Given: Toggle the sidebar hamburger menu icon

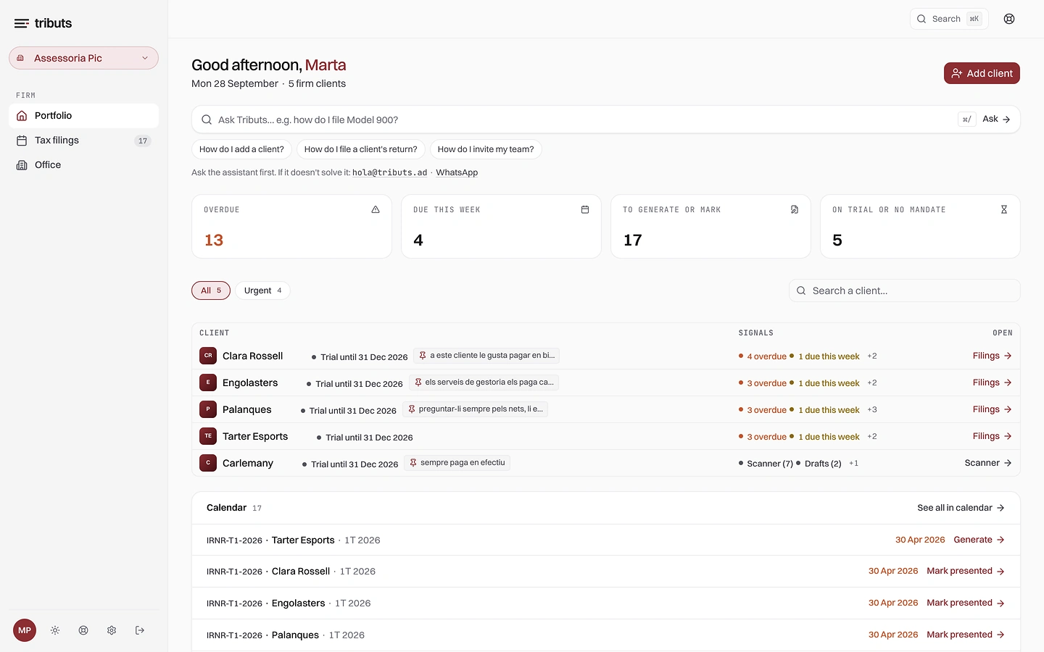Looking at the screenshot, I should tap(22, 23).
